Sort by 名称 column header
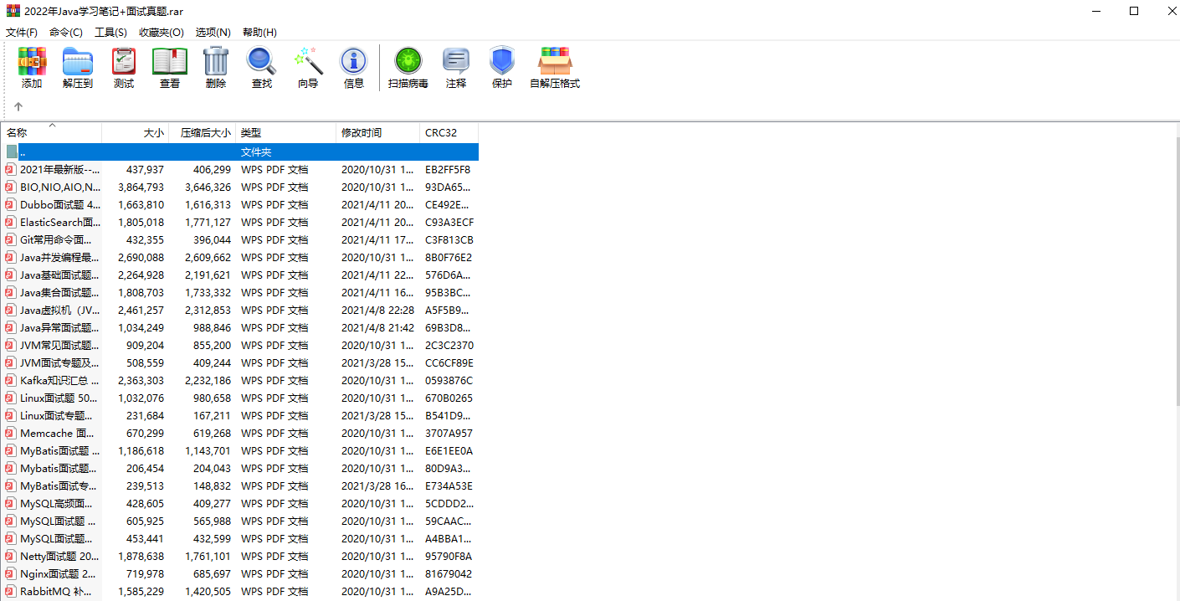 pyautogui.click(x=52, y=132)
